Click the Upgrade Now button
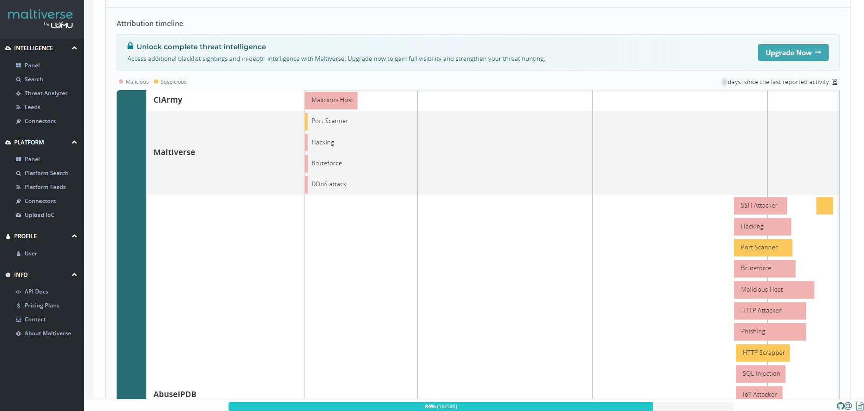 (793, 52)
